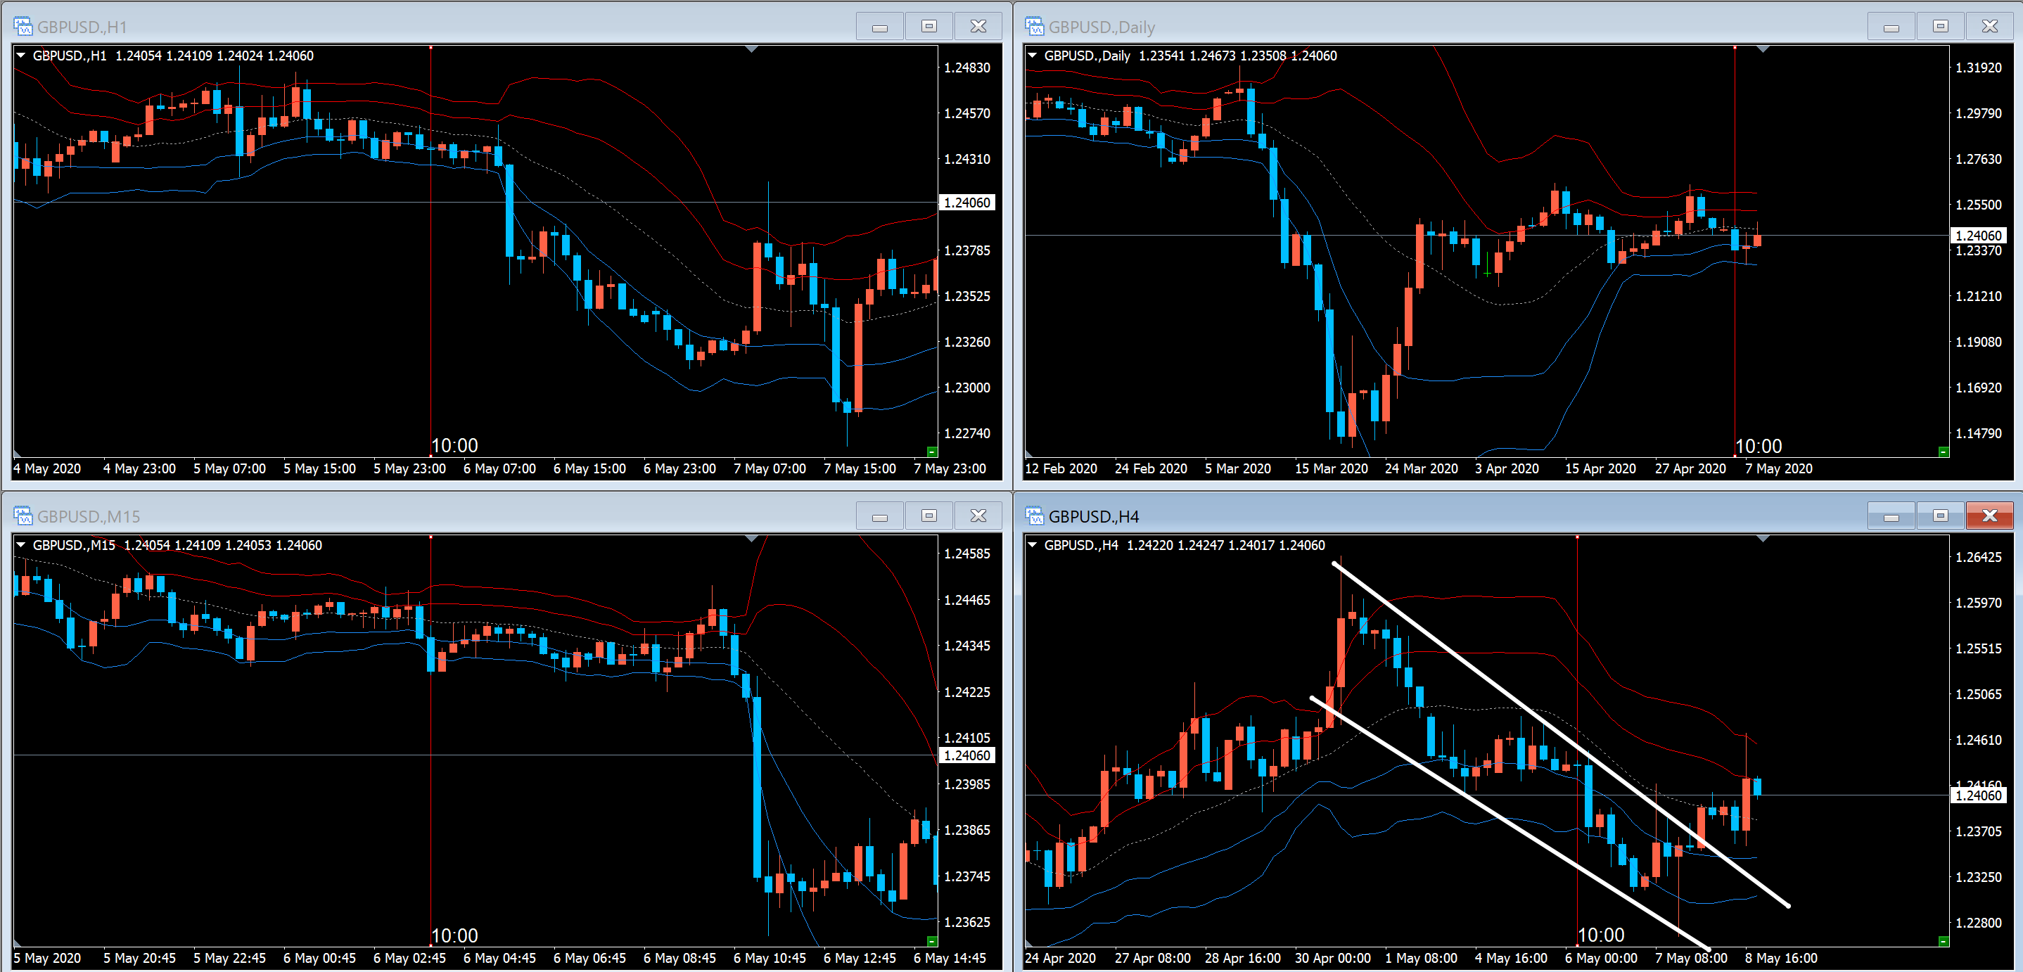This screenshot has width=2023, height=972.
Task: Expand the triangle beside GBPUSD.,H4 label
Action: pyautogui.click(x=1033, y=545)
